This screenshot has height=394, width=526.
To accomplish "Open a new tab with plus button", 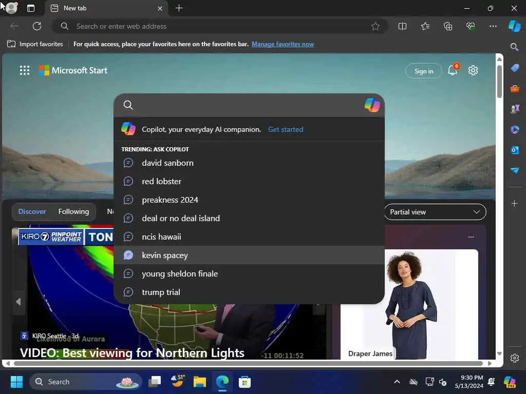I will (x=179, y=8).
